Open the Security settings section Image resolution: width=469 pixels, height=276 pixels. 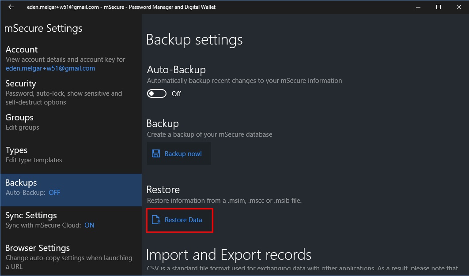[71, 92]
